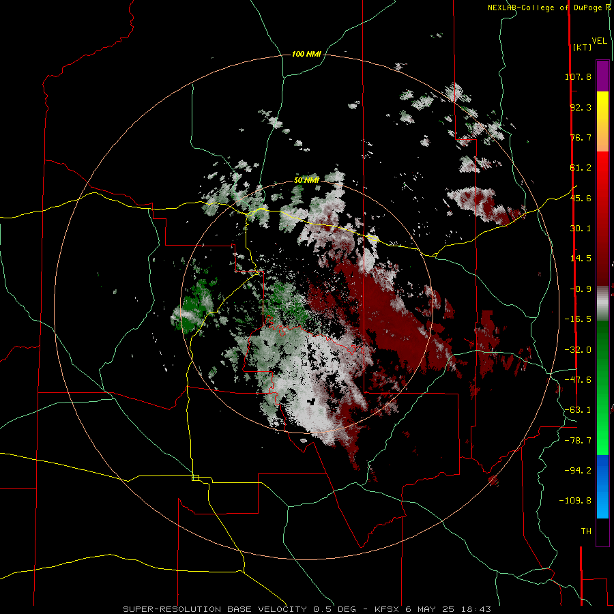
Task: Click the SUPER-RESOLUTION BASE VELOCITY caption text
Action: pyautogui.click(x=215, y=609)
